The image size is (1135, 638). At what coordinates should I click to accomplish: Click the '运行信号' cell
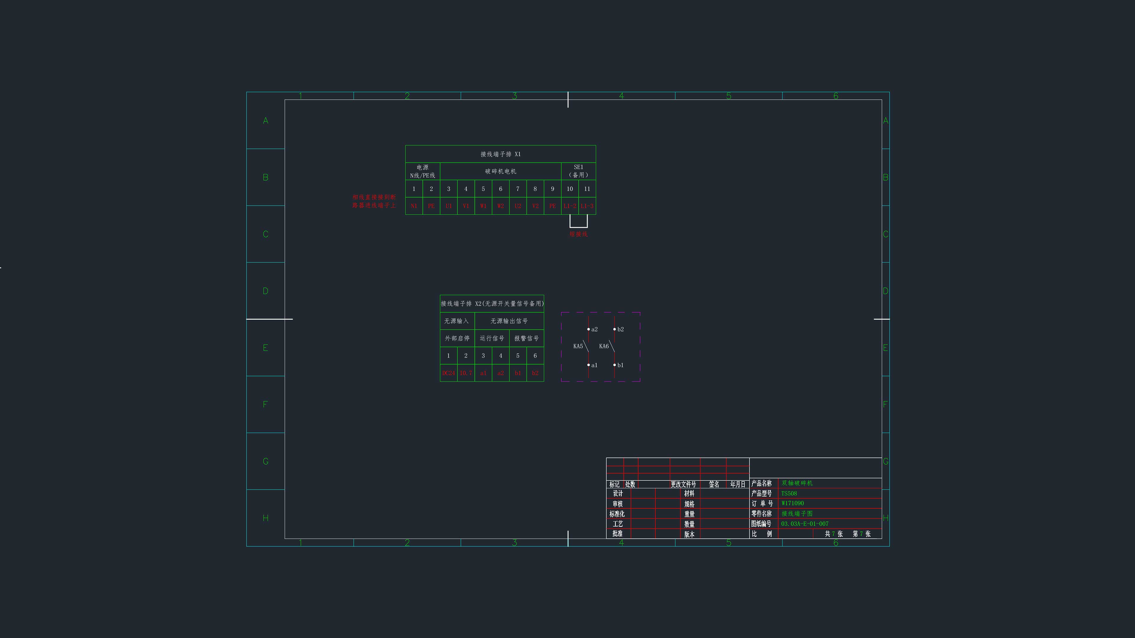(x=492, y=338)
